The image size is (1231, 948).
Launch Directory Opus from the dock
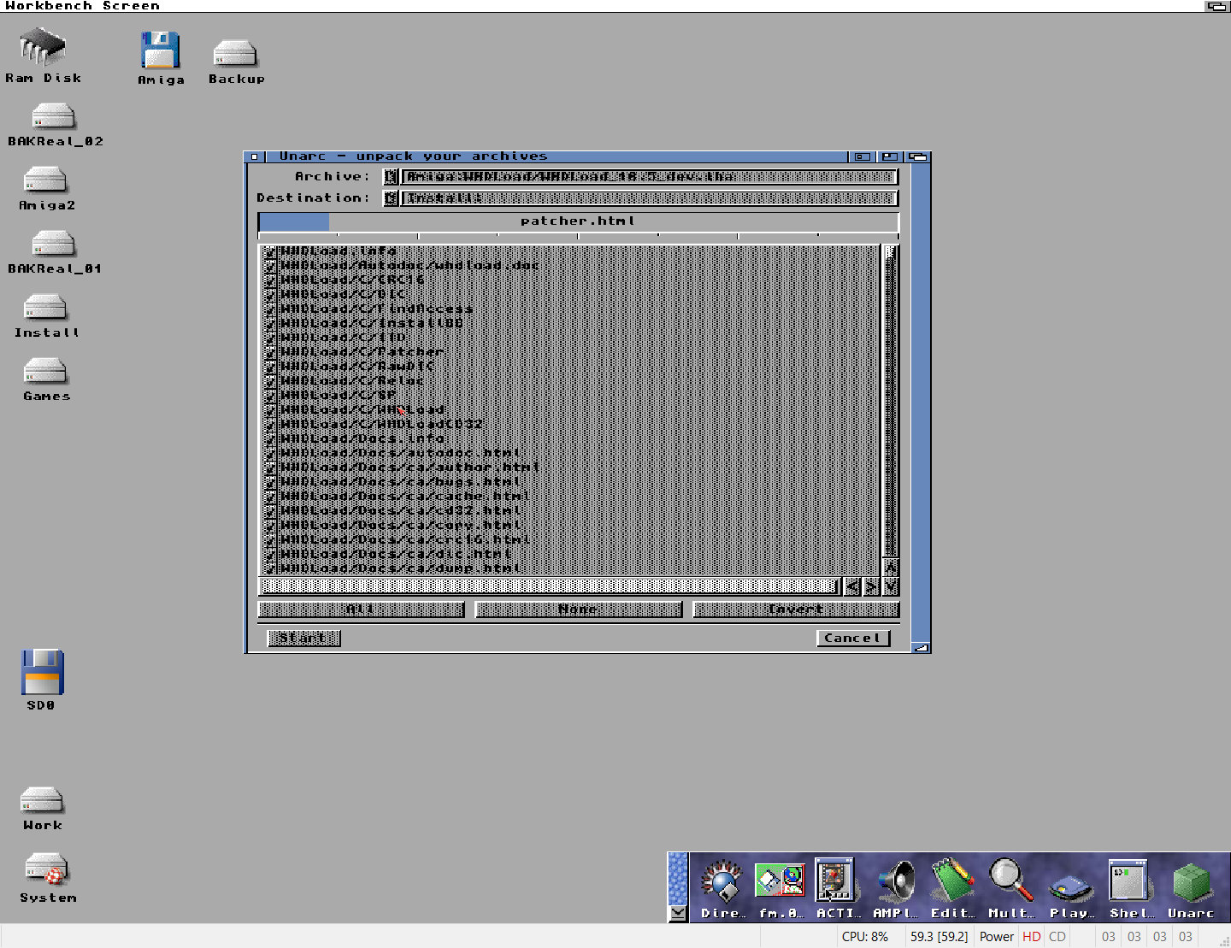click(722, 882)
